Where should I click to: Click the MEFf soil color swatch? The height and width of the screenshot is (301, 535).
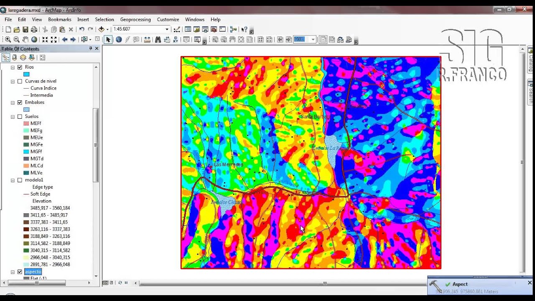point(26,123)
